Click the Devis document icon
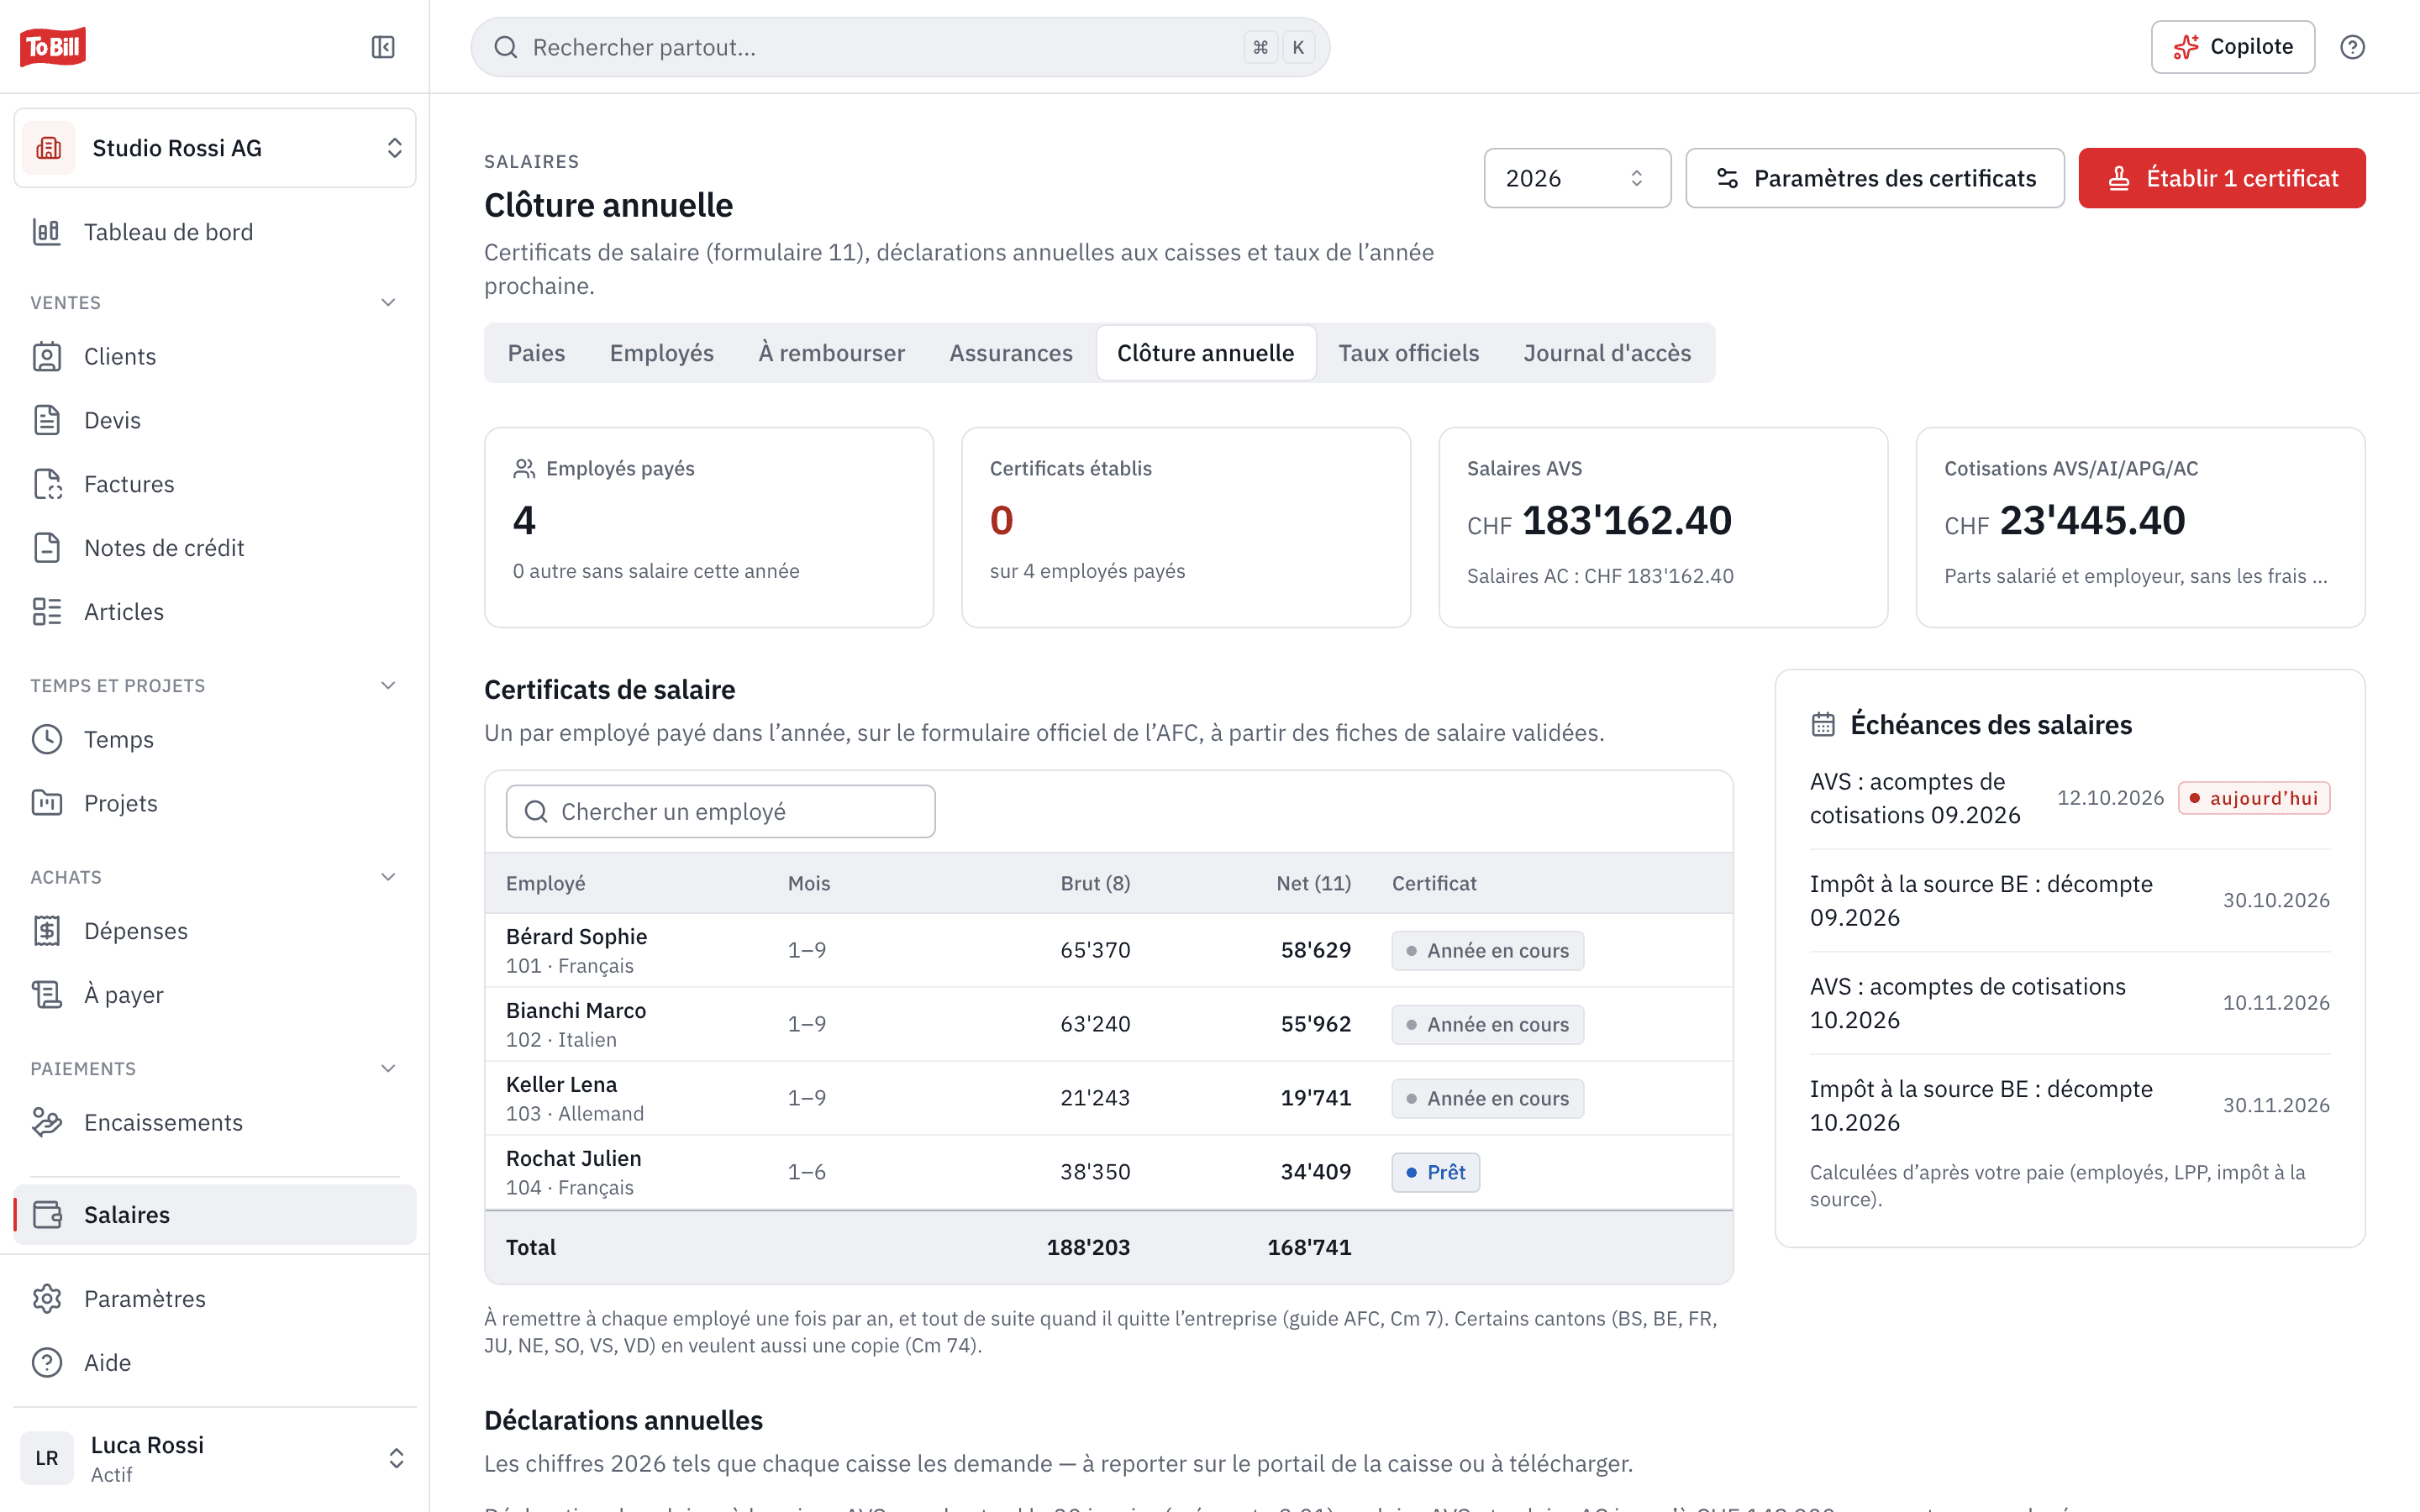The height and width of the screenshot is (1512, 2420). coord(47,420)
